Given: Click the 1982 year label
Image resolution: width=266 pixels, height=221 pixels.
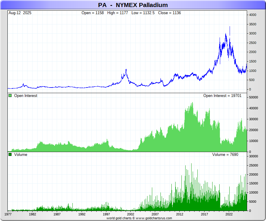Looking at the screenshot, I should [x=33, y=214].
